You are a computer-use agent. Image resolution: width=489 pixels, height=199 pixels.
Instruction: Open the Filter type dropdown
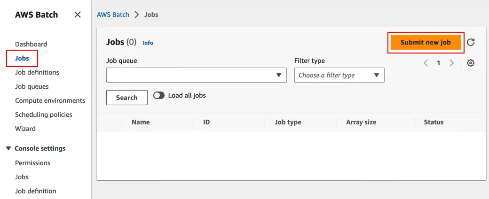(339, 75)
